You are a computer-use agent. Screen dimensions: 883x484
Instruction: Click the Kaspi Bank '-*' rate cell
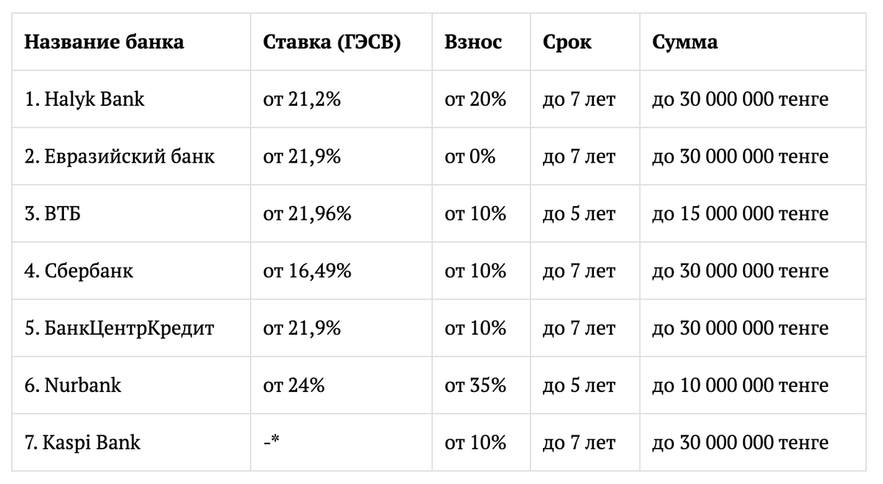click(272, 443)
